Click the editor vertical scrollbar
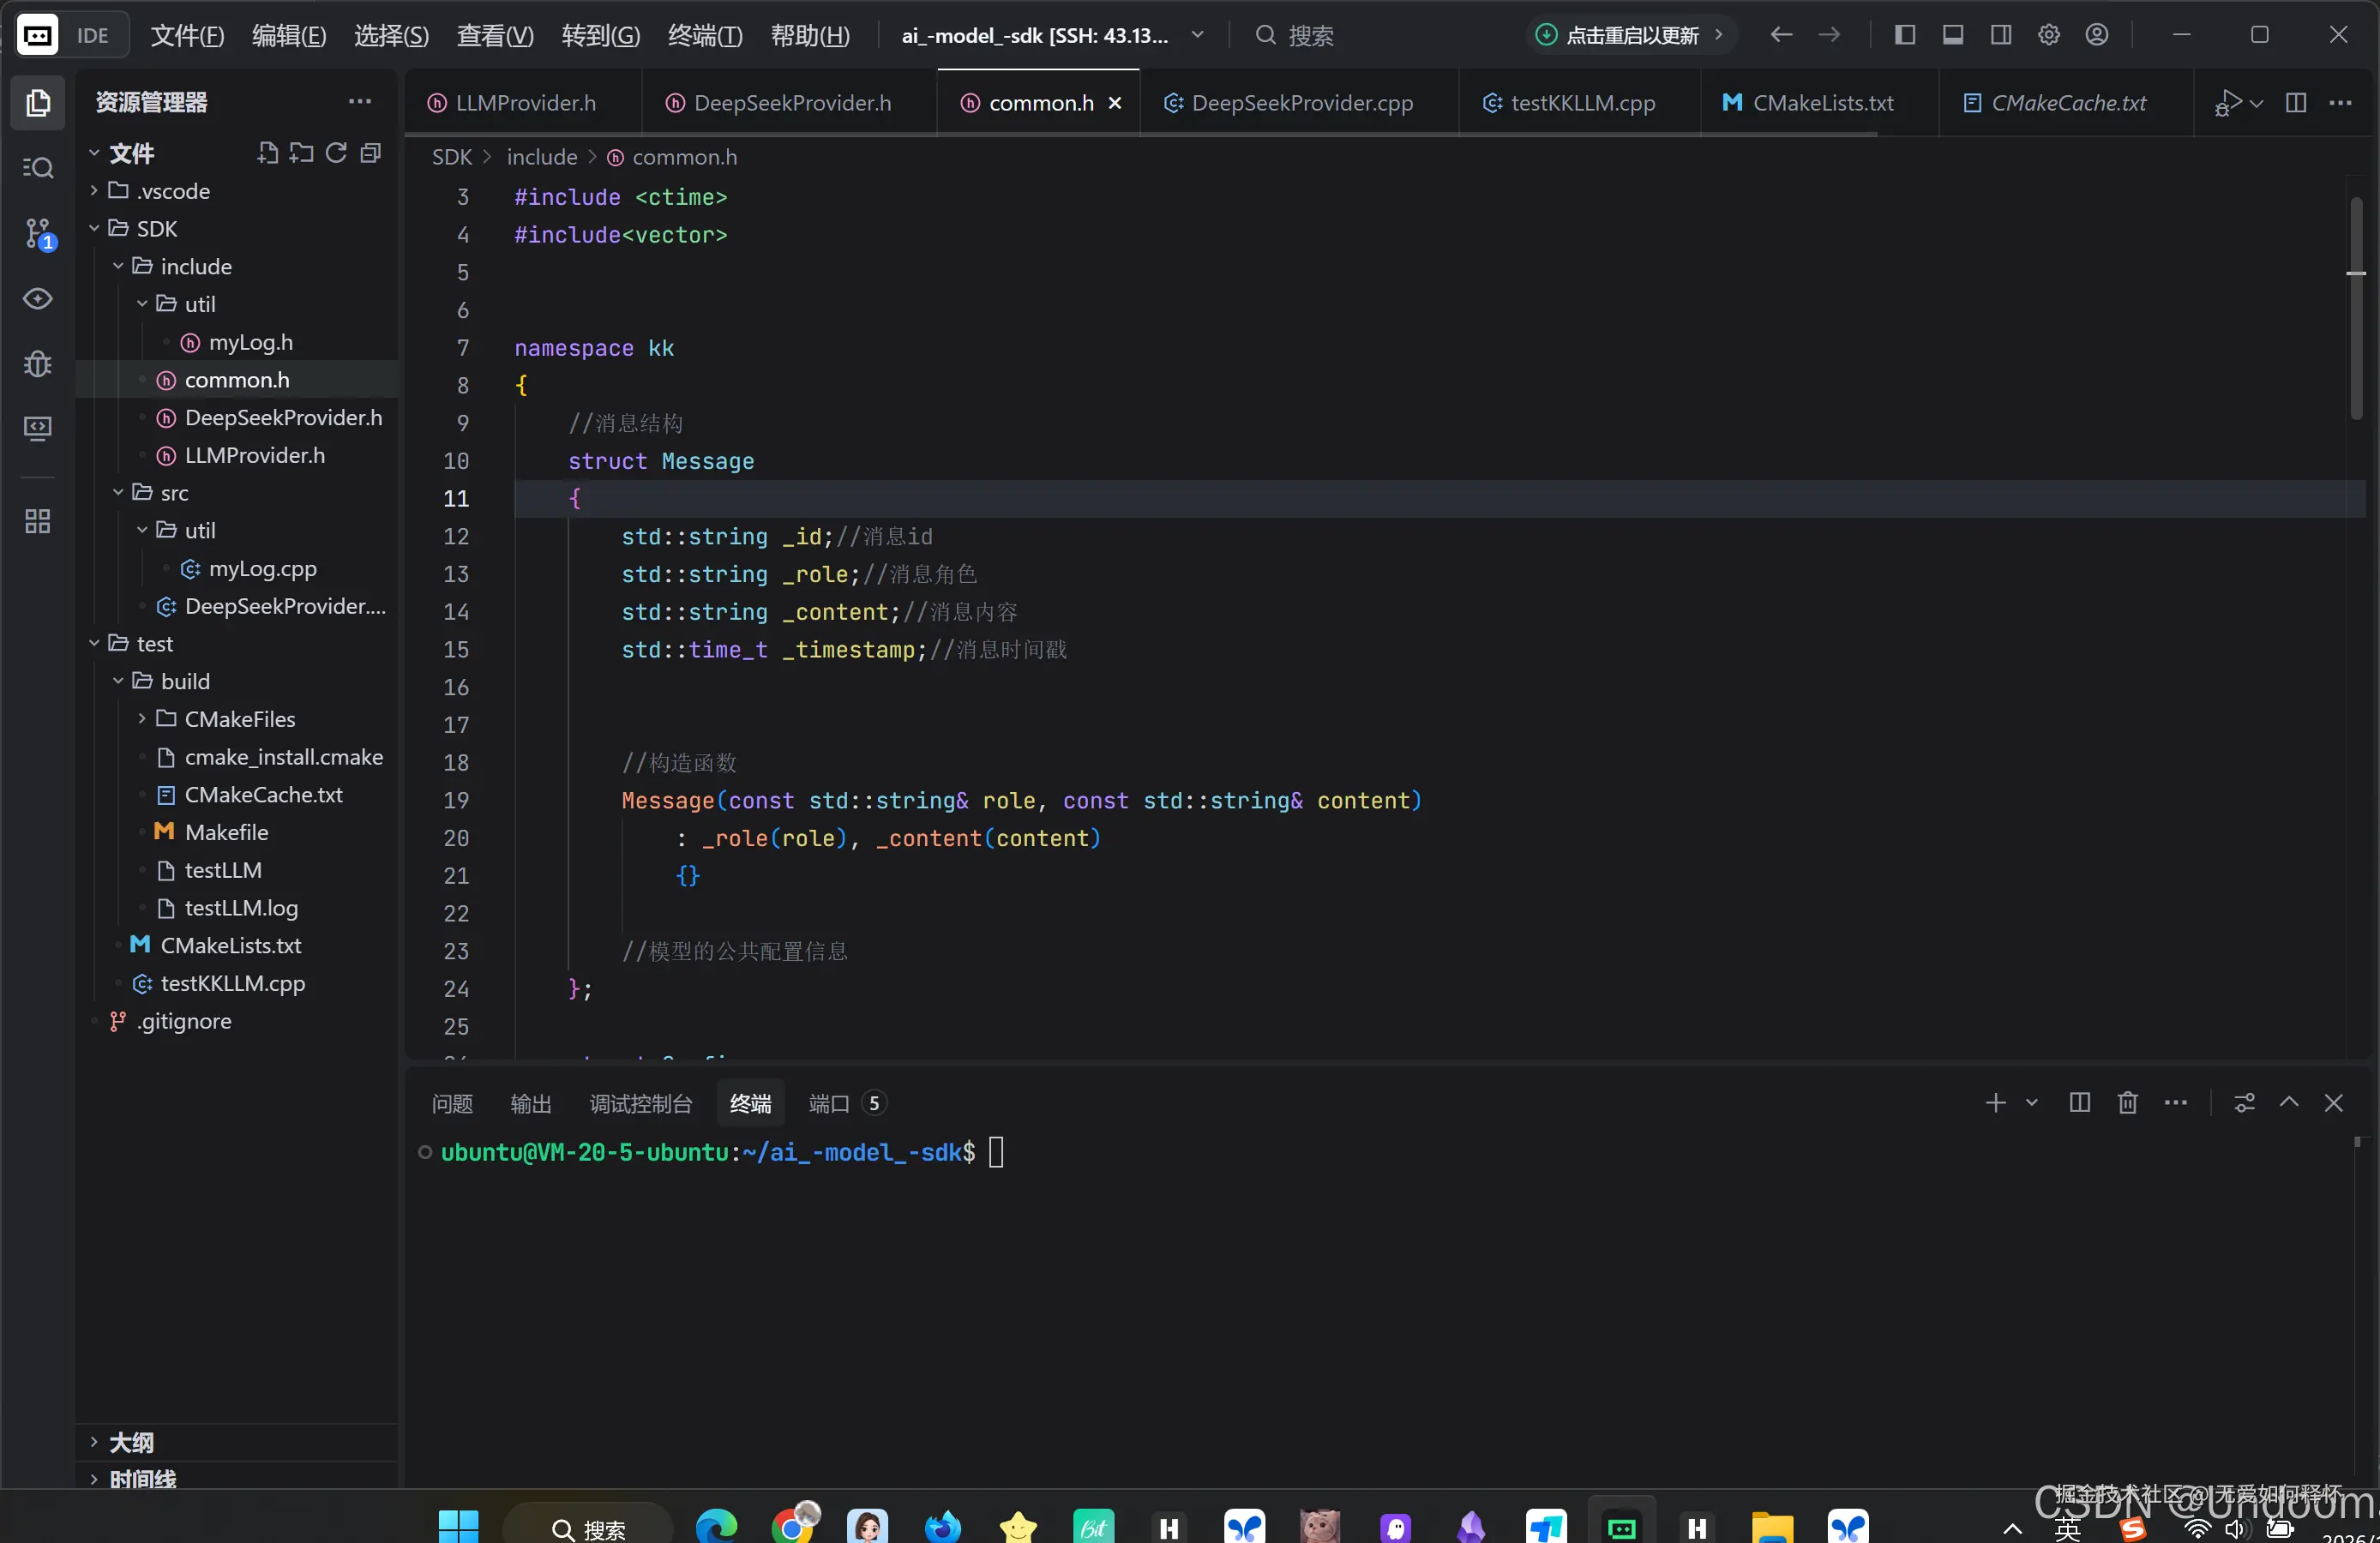2380x1543 pixels. coord(2356,308)
